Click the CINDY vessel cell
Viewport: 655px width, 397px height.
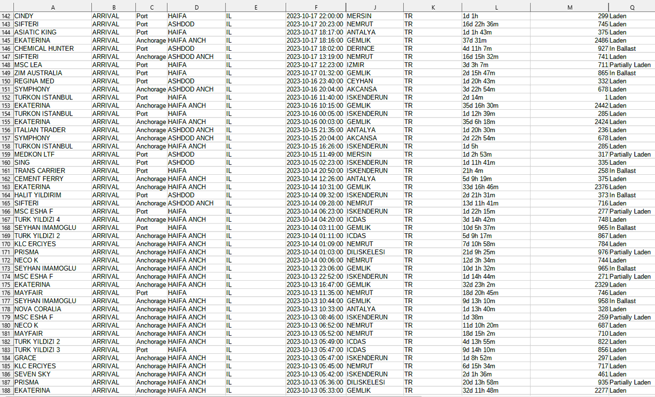tap(52, 16)
